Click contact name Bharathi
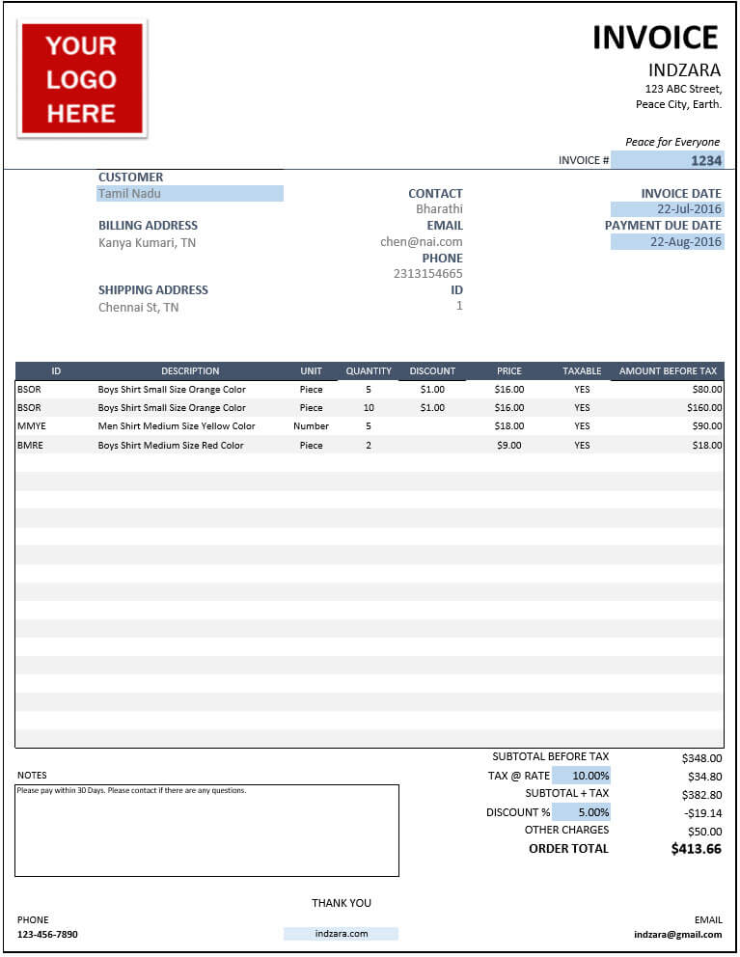740x957 pixels. (x=439, y=209)
